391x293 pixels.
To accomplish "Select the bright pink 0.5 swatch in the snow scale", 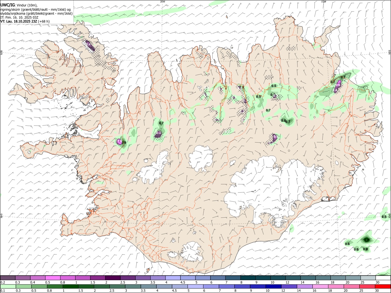I will tap(53, 278).
